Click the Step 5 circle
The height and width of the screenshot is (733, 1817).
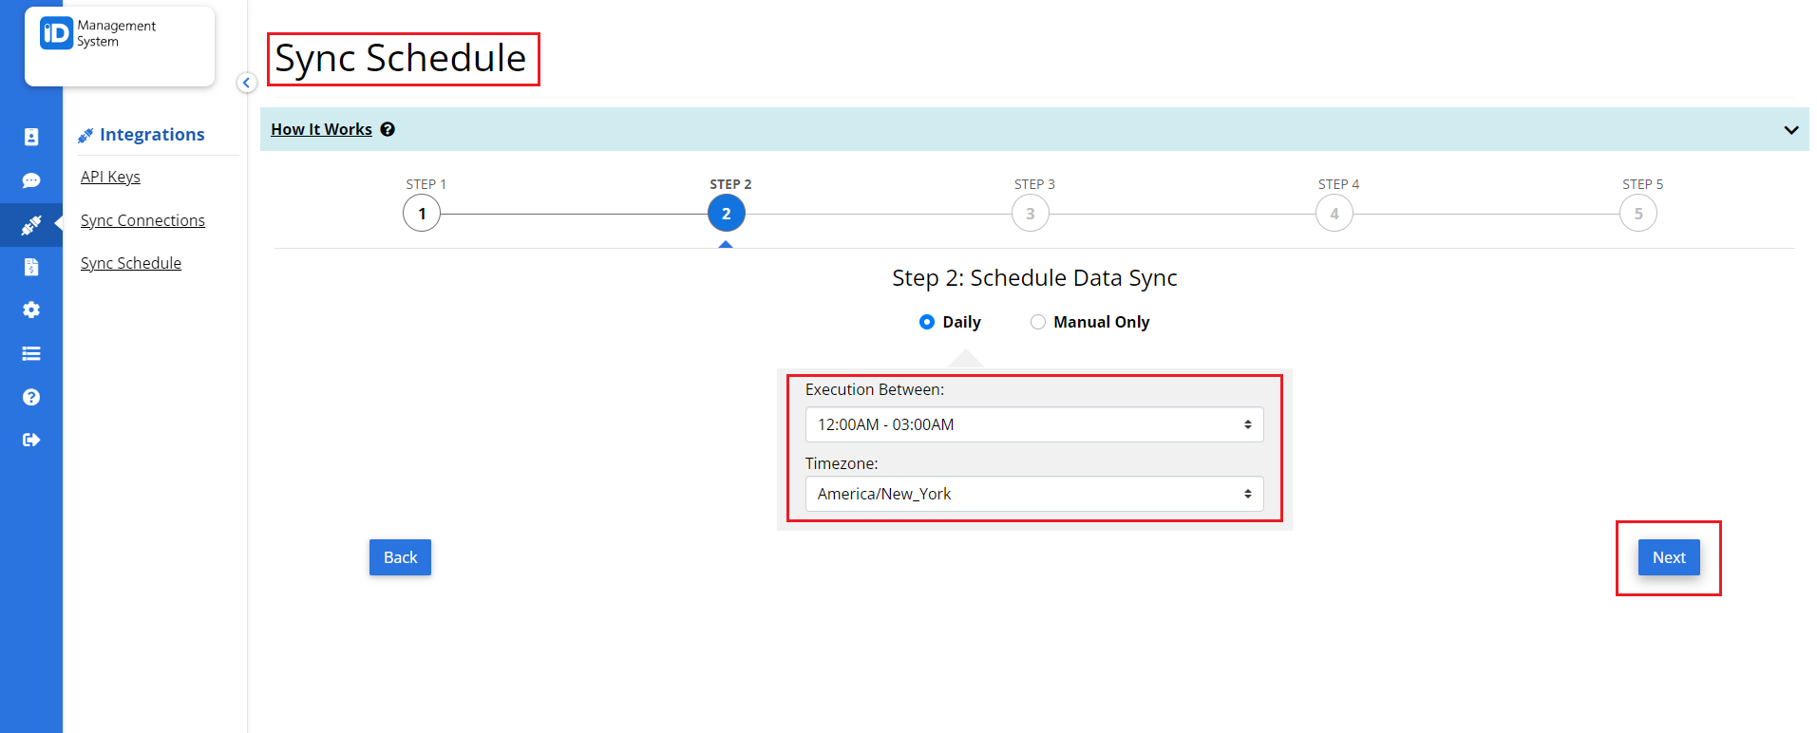[1638, 214]
